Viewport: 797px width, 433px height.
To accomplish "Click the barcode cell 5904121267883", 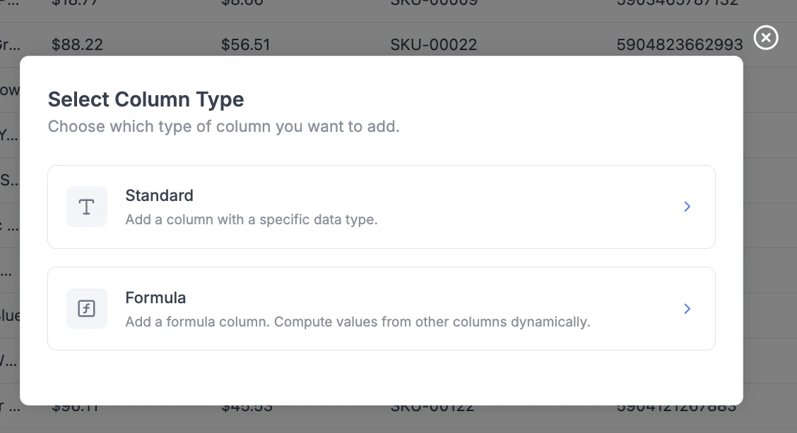I will 675,408.
